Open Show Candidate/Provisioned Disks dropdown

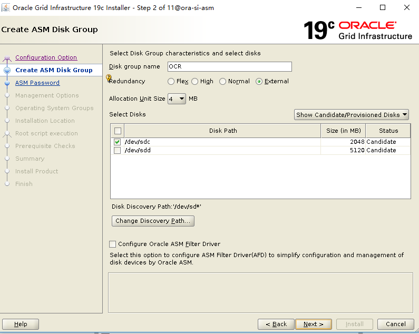tap(352, 115)
